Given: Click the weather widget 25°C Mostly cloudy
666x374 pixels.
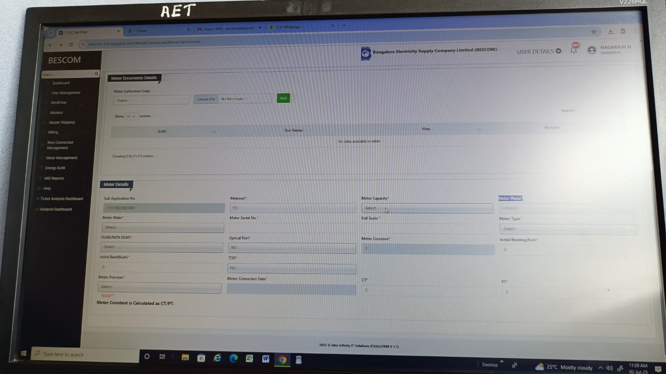Looking at the screenshot, I should [563, 367].
